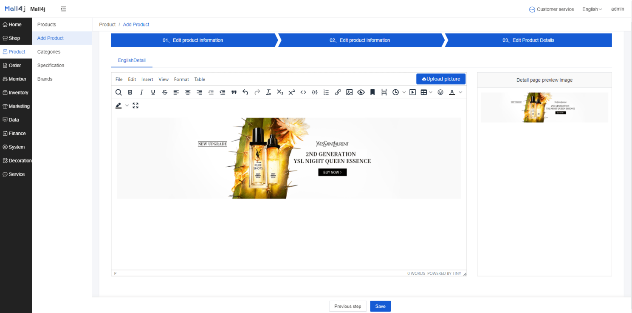Viewport: 632px width, 313px height.
Task: Select the EnglishDetail tab
Action: [x=132, y=60]
